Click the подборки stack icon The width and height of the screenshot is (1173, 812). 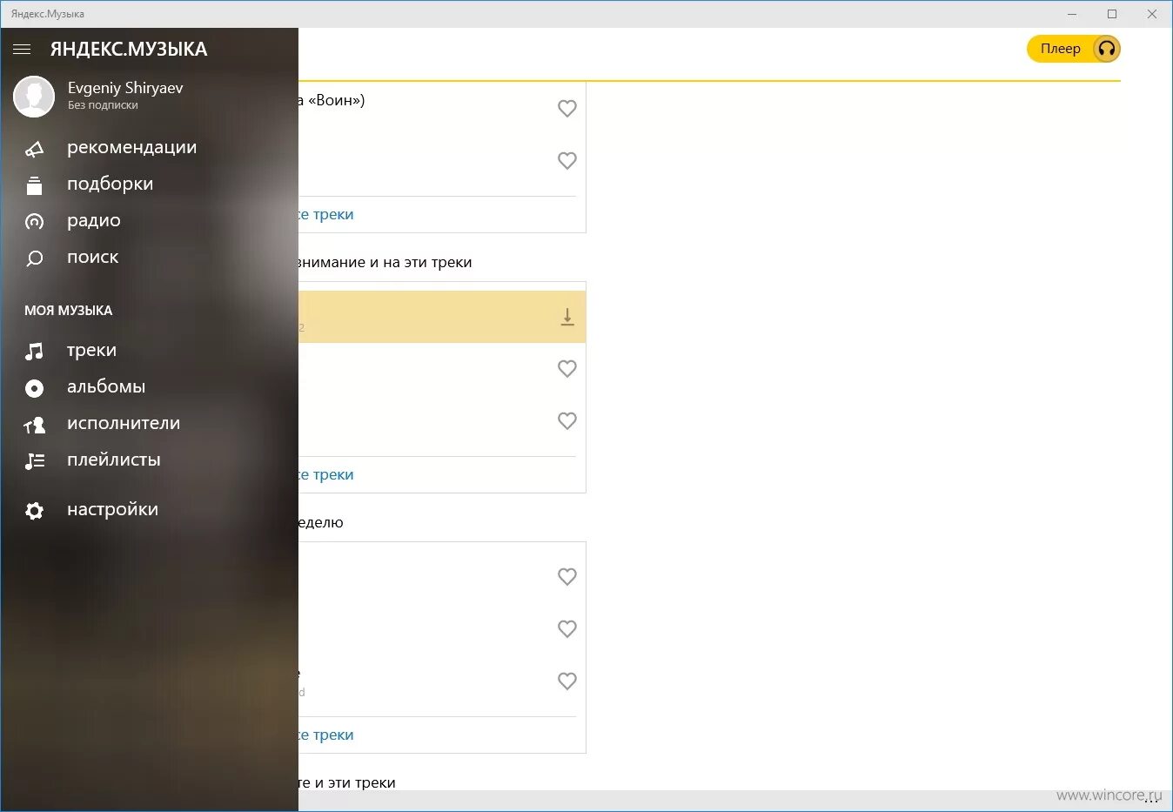tap(34, 185)
